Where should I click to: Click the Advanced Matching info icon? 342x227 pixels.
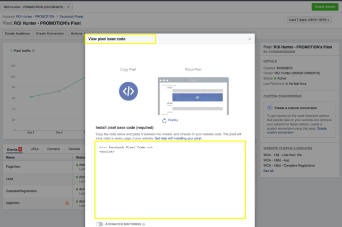coord(143,224)
